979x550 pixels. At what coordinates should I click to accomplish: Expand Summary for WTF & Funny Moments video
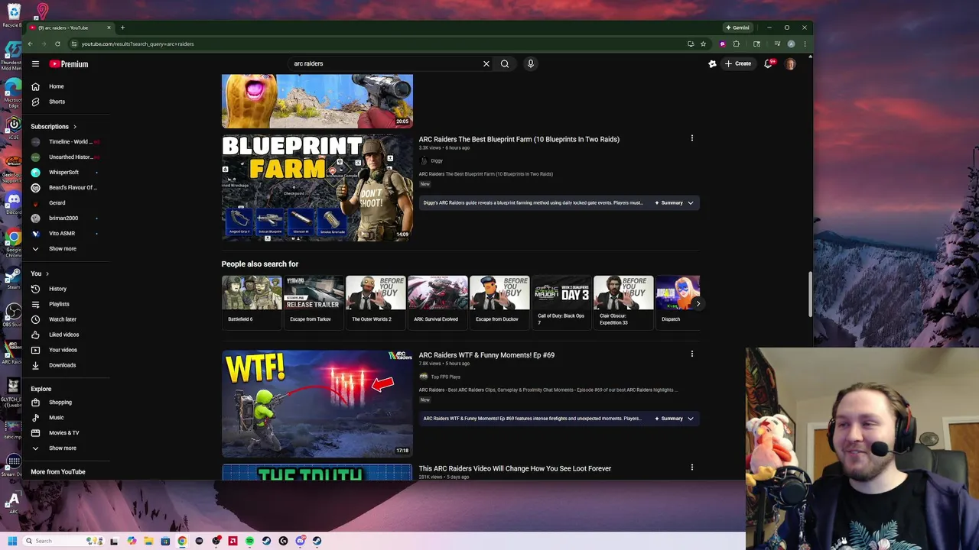[674, 419]
